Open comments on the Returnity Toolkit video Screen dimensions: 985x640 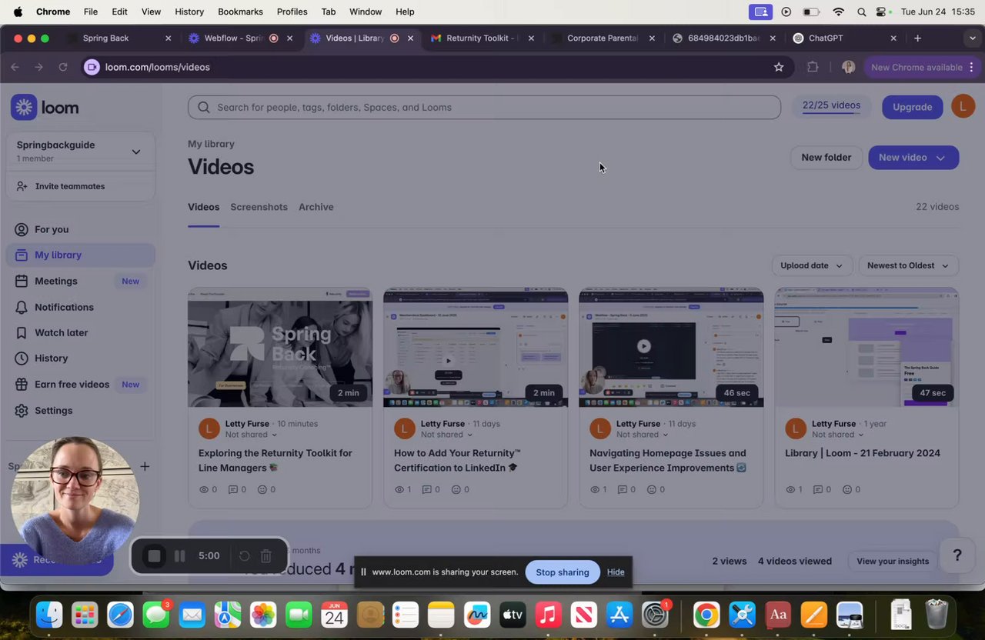click(x=237, y=489)
